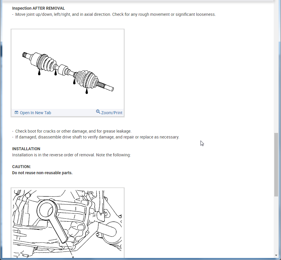
Task: Click 'Check boot for cracks' line
Action: [x=72, y=131]
